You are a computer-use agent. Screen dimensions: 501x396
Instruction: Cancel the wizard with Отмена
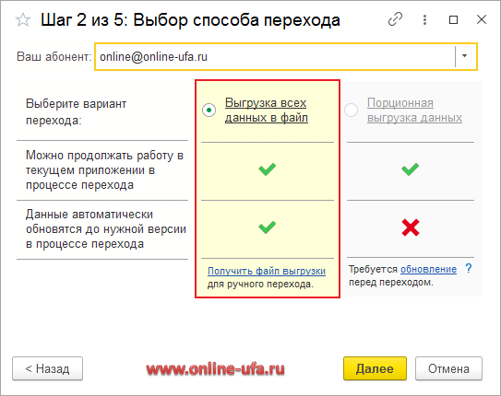[448, 368]
